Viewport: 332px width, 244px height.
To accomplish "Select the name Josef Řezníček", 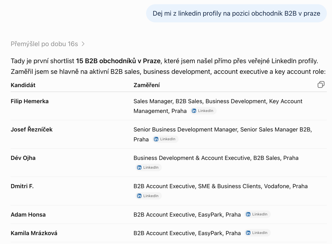I will 32,129.
